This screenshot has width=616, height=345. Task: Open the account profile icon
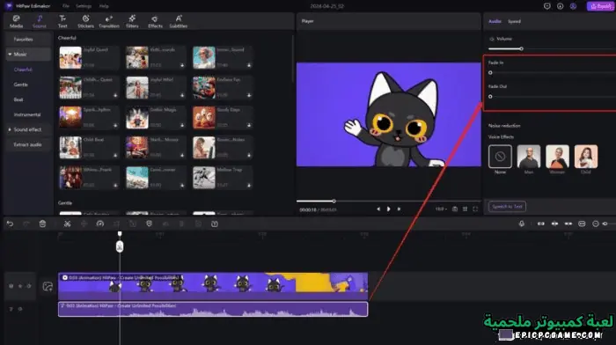point(573,6)
